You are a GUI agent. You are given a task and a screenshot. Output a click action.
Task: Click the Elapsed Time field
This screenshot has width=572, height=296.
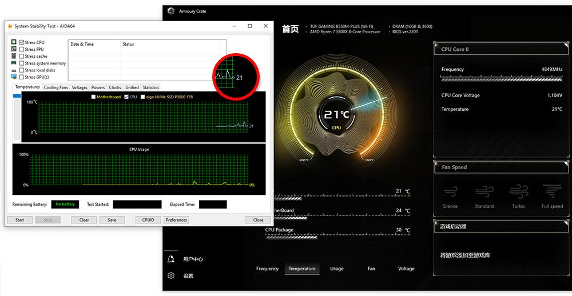213,204
